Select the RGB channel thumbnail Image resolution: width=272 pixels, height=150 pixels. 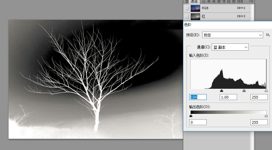click(x=195, y=8)
